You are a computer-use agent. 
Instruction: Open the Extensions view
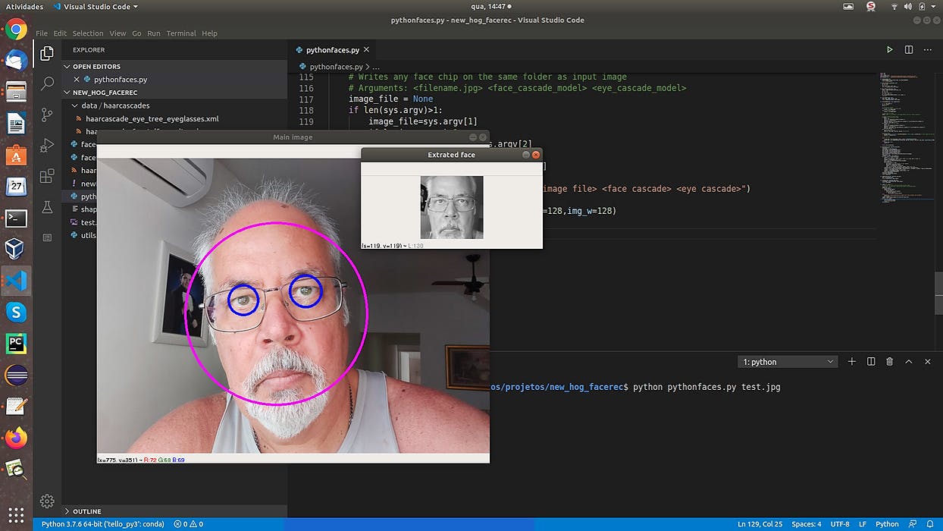point(46,175)
